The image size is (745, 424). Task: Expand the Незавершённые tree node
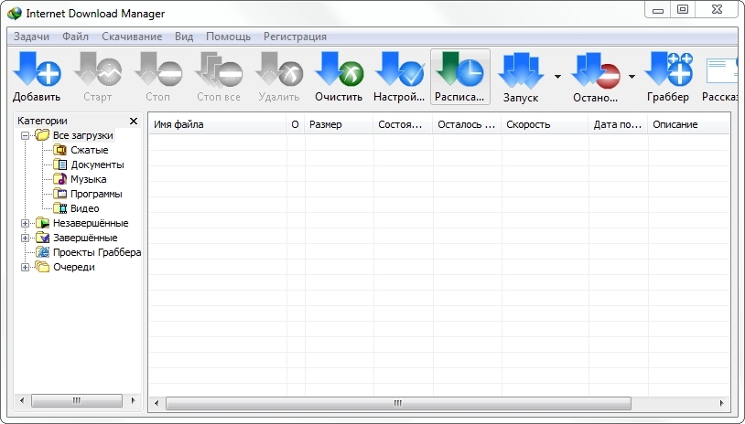click(x=26, y=223)
